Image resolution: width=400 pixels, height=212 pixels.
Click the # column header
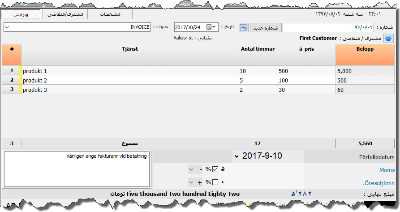click(12, 55)
